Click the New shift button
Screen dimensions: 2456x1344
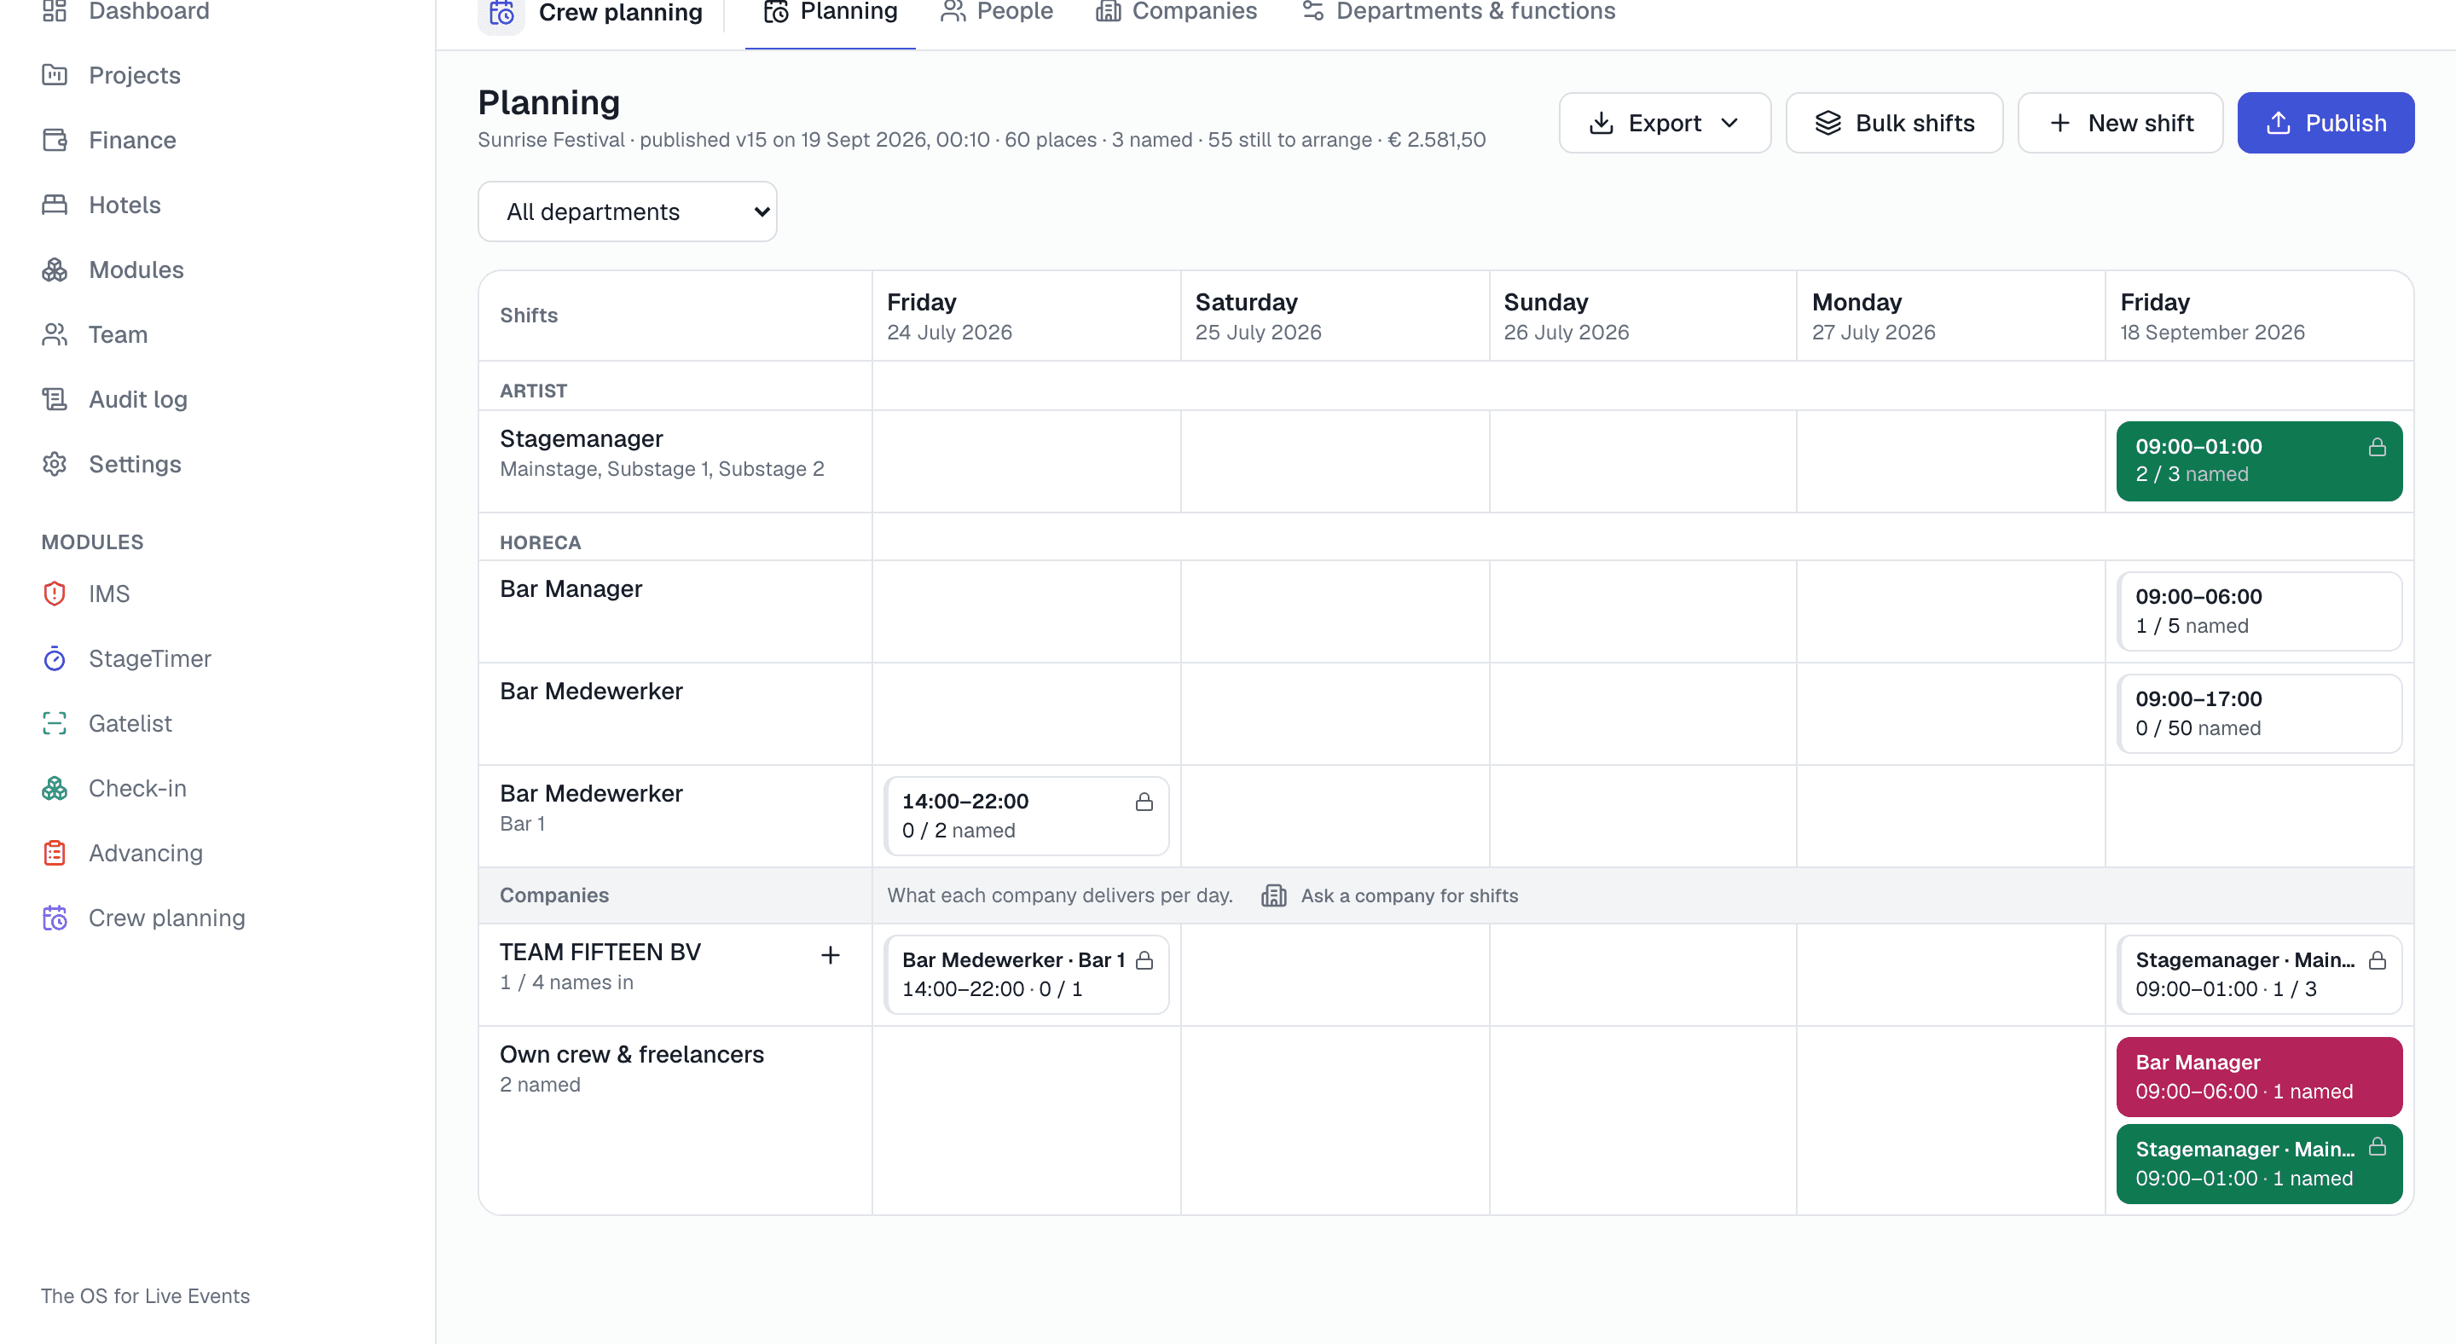point(2120,123)
